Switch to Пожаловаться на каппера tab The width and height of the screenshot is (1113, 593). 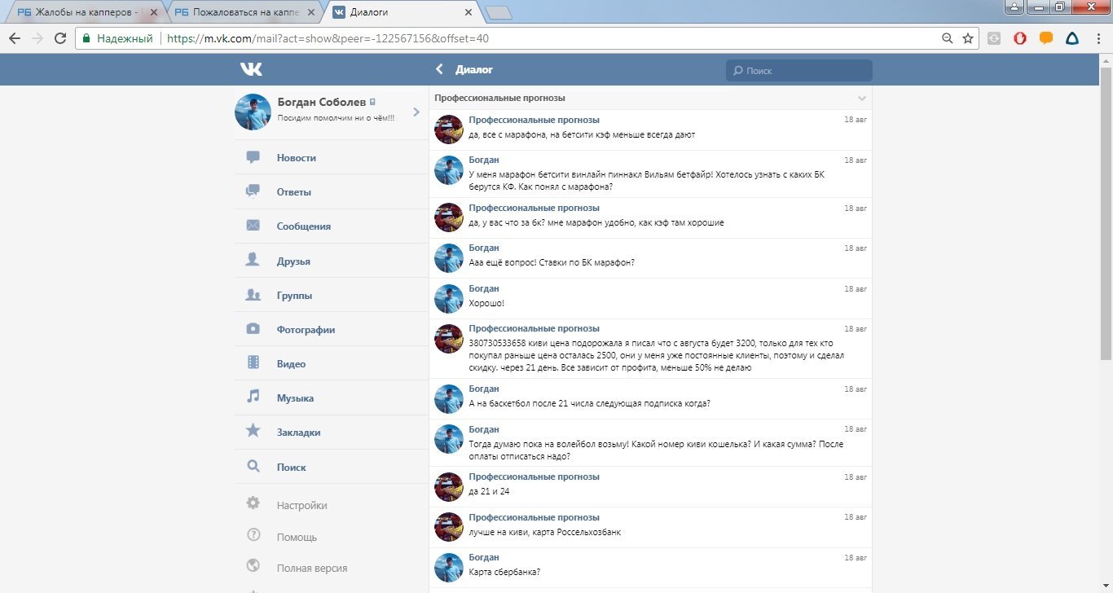tap(240, 12)
